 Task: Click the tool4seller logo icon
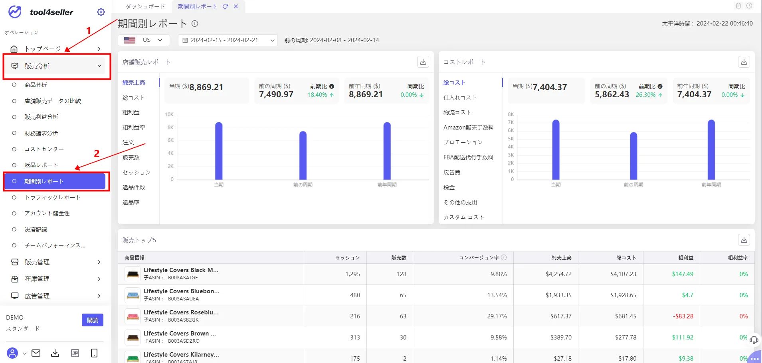click(15, 12)
